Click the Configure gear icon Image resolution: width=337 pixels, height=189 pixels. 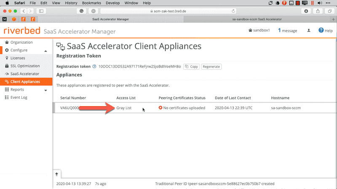[x=7, y=50]
